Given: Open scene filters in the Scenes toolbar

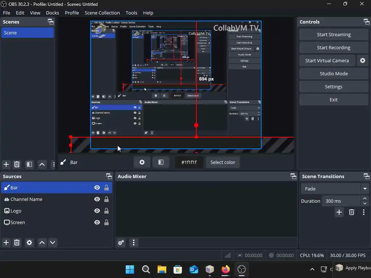Looking at the screenshot, I should (x=29, y=164).
